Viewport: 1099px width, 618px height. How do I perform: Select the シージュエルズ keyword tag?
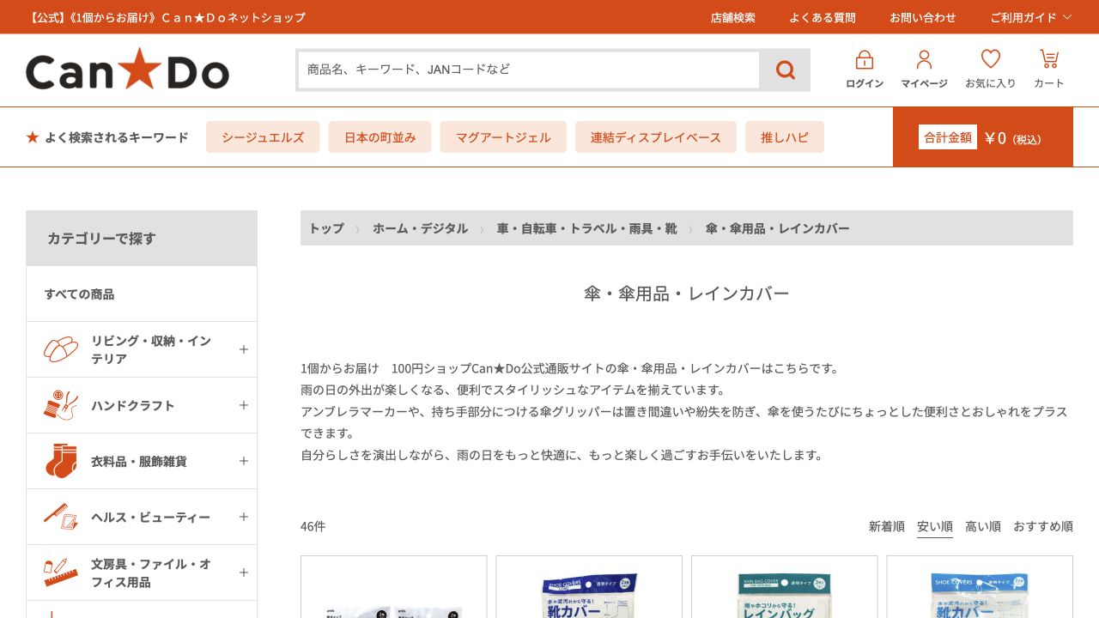263,137
